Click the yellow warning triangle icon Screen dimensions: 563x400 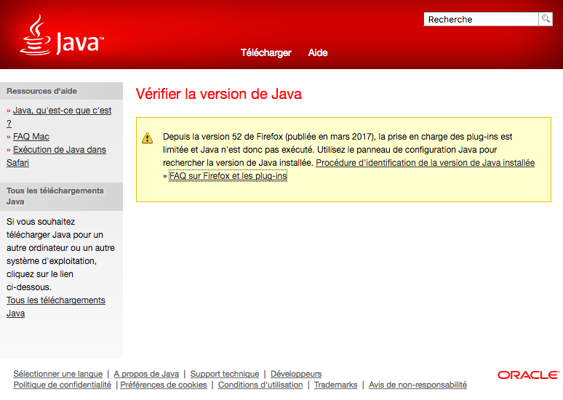pyautogui.click(x=147, y=138)
